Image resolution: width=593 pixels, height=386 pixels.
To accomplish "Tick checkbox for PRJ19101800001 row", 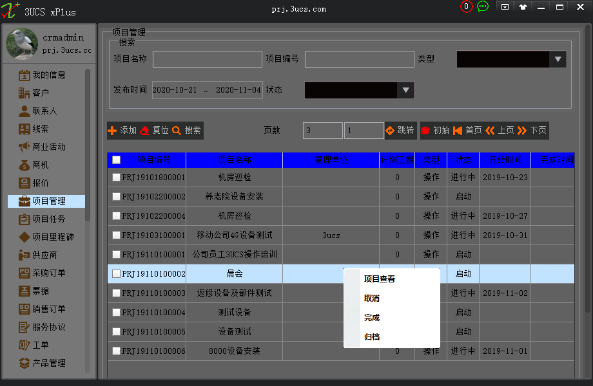I will coord(116,177).
